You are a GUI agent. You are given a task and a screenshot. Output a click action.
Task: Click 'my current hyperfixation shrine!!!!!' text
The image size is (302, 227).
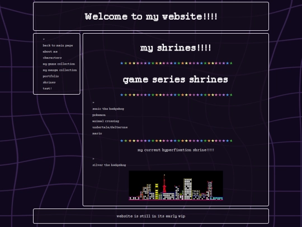(176, 150)
